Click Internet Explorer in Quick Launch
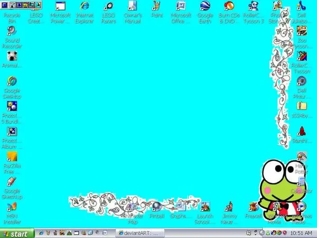317x238 pixels. (x=41, y=233)
